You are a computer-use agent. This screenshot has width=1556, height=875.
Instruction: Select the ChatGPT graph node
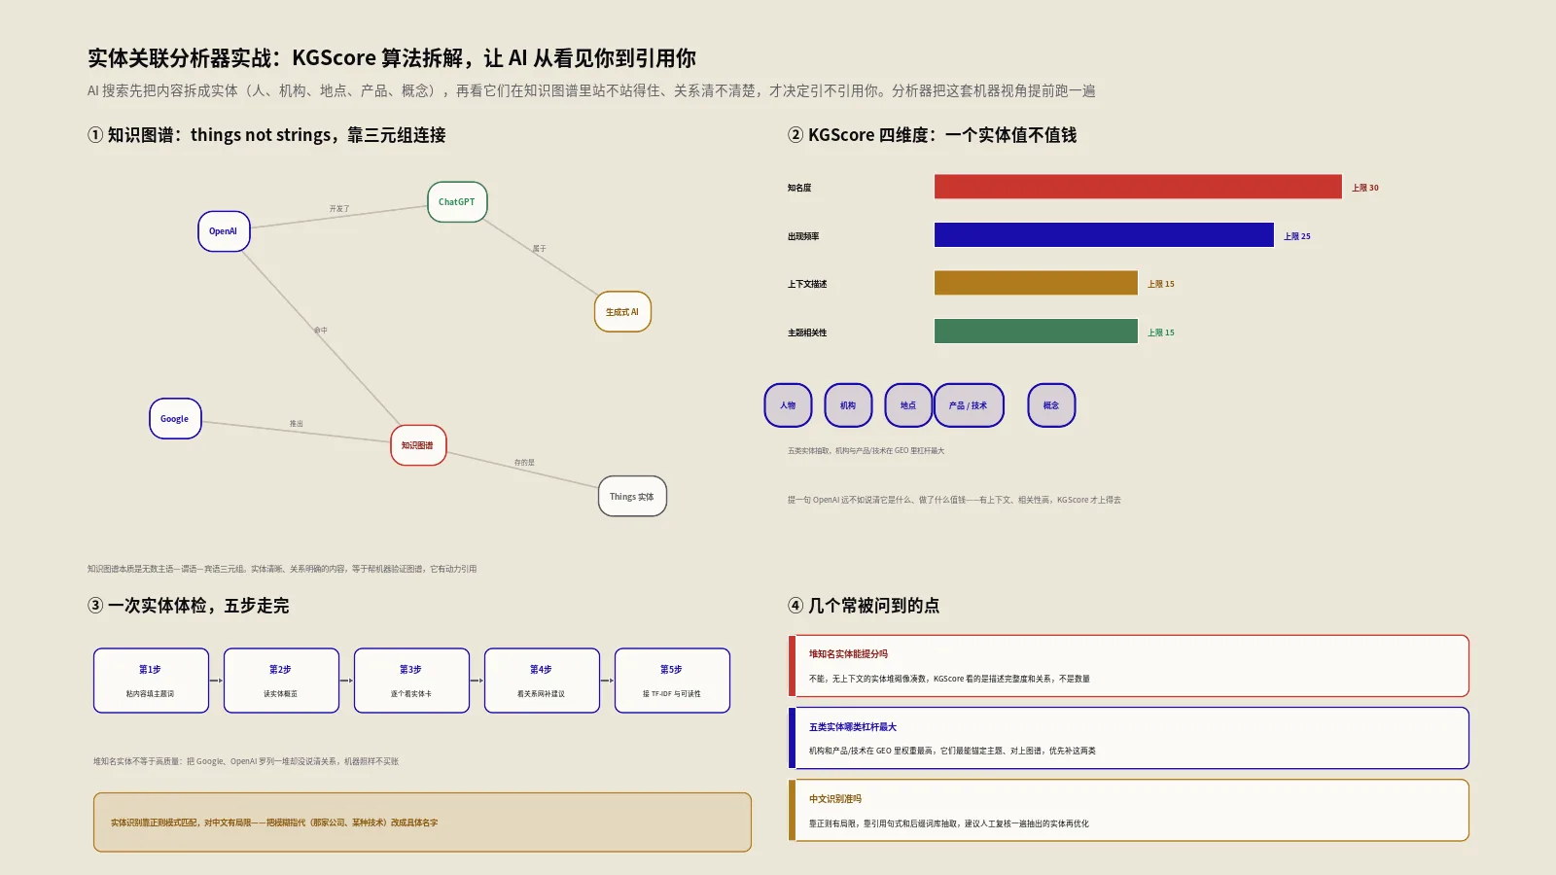(x=457, y=202)
